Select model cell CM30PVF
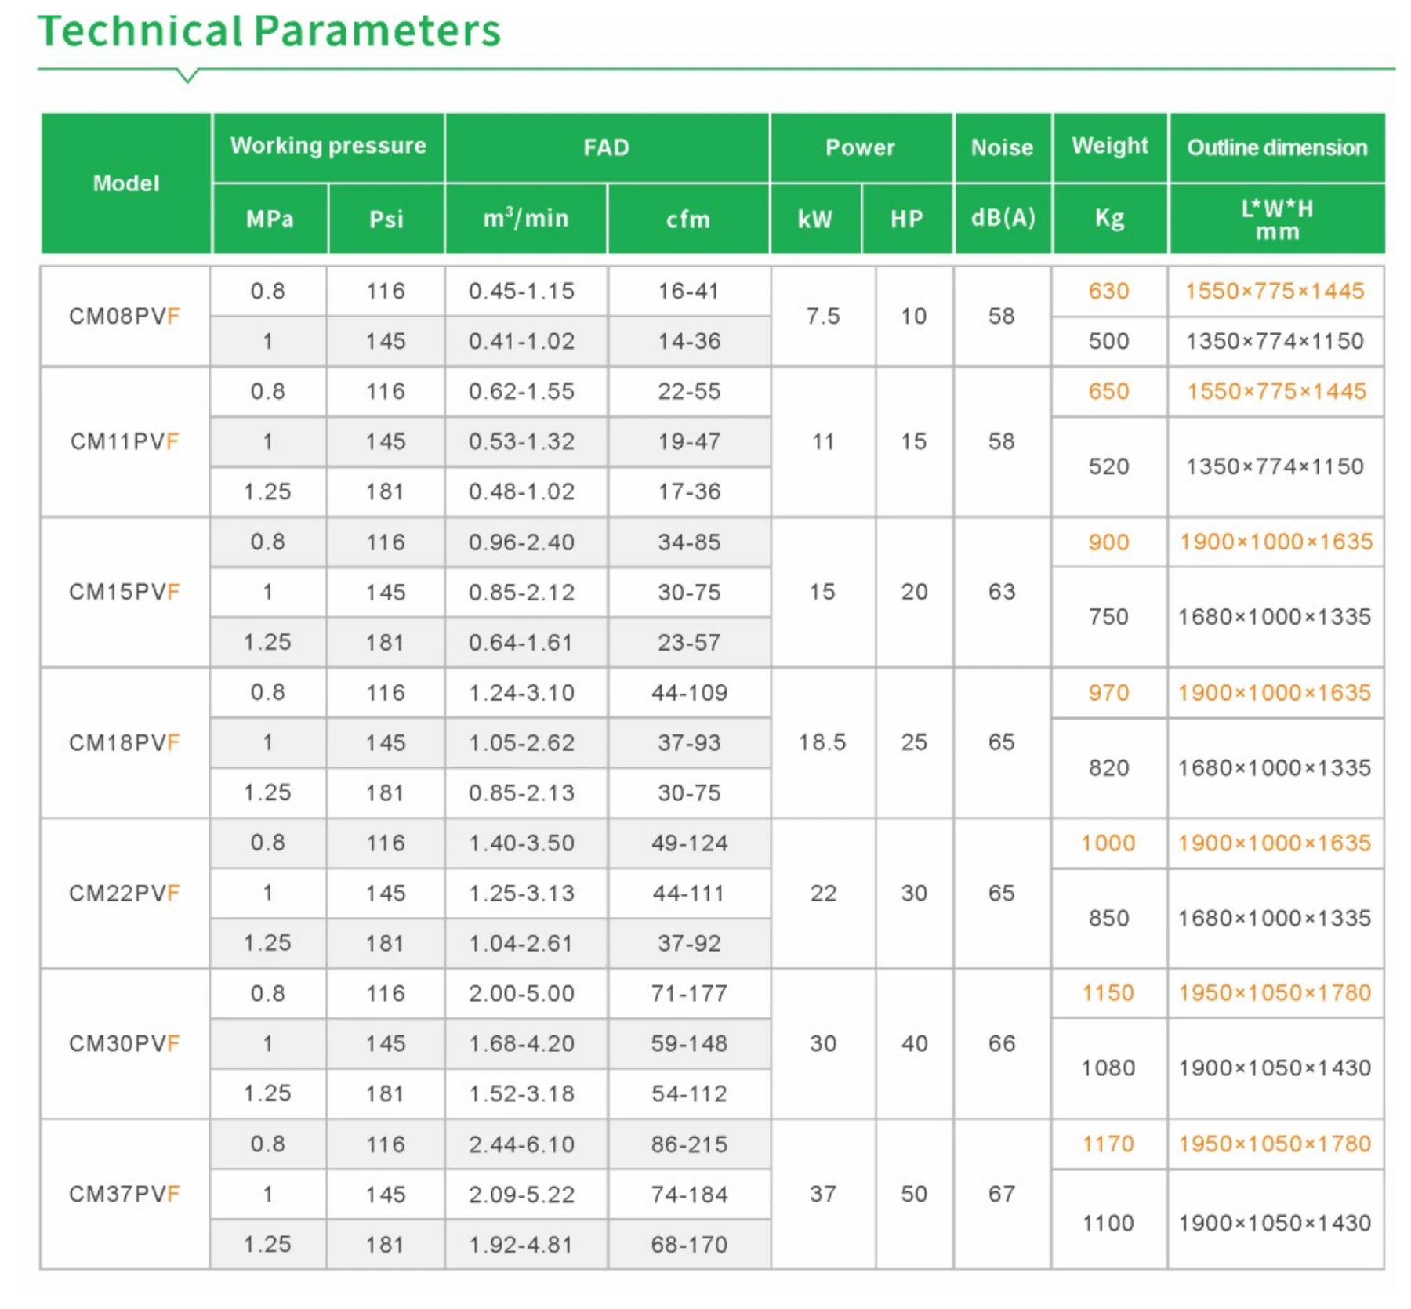Viewport: 1411px width, 1309px height. click(125, 1043)
